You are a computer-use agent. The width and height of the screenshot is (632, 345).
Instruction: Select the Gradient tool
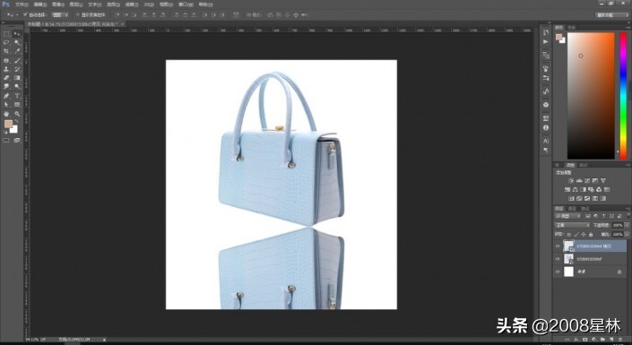pyautogui.click(x=17, y=78)
